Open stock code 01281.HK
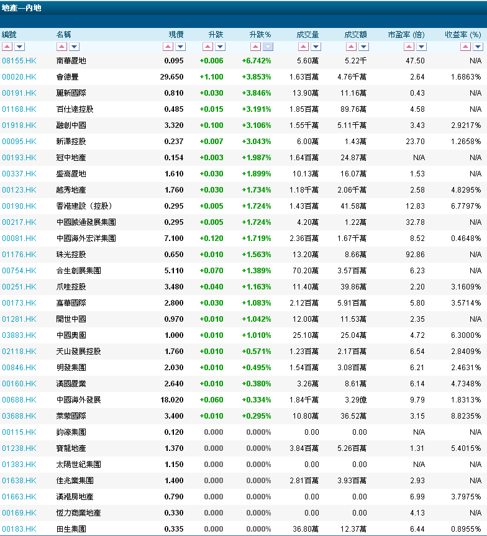The image size is (487, 536). [19, 319]
